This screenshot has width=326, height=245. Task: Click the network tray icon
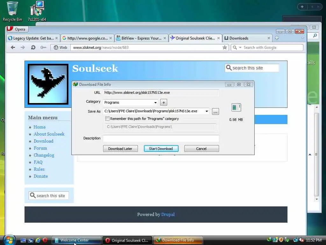295,240
